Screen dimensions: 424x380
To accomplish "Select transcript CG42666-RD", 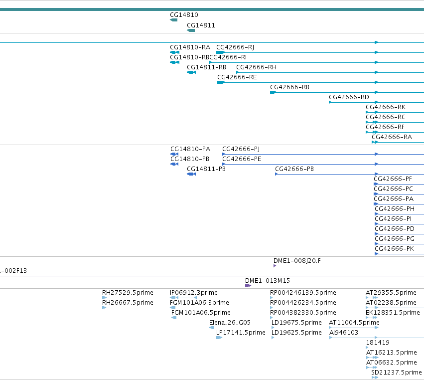I will tap(349, 97).
